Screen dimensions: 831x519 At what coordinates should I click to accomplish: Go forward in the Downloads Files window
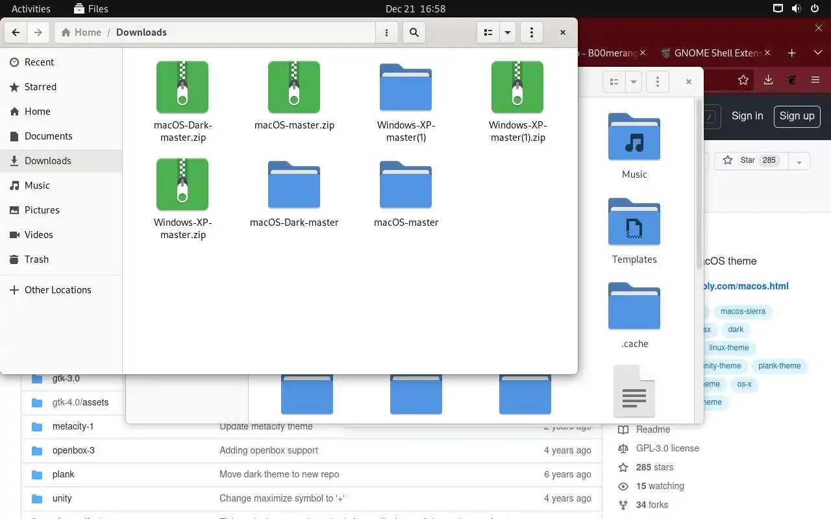pyautogui.click(x=38, y=32)
